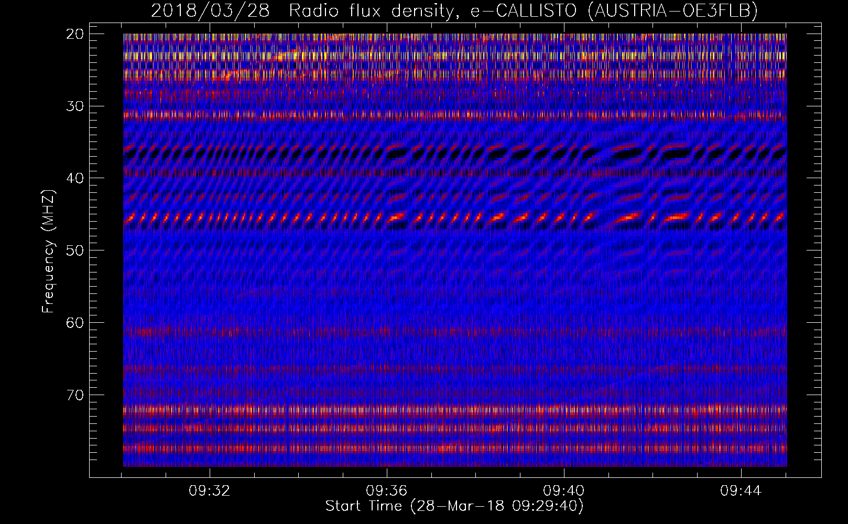The height and width of the screenshot is (524, 848).
Task: Click the time tick label '09:32'
Action: click(210, 491)
